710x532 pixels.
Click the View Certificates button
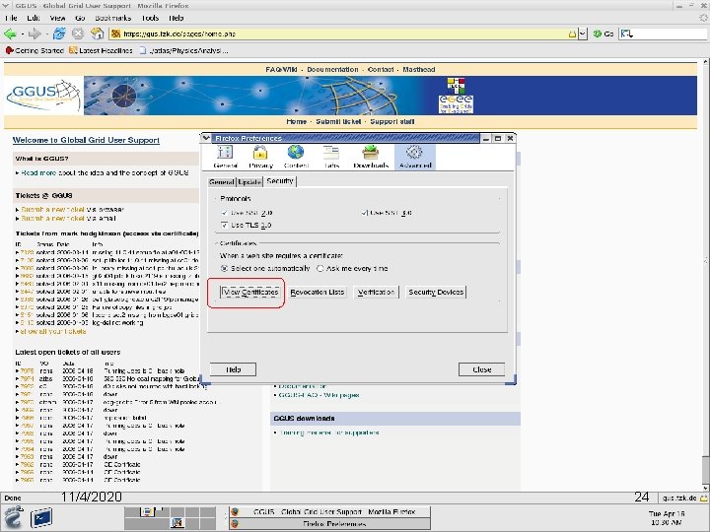pos(250,293)
